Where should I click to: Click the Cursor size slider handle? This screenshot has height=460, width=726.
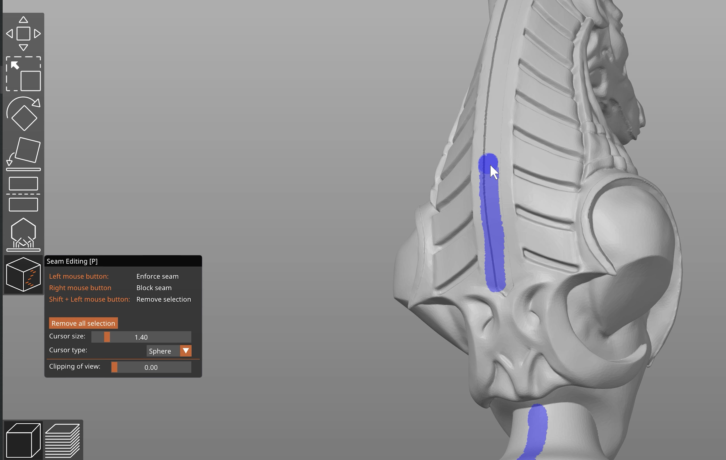[x=107, y=337]
